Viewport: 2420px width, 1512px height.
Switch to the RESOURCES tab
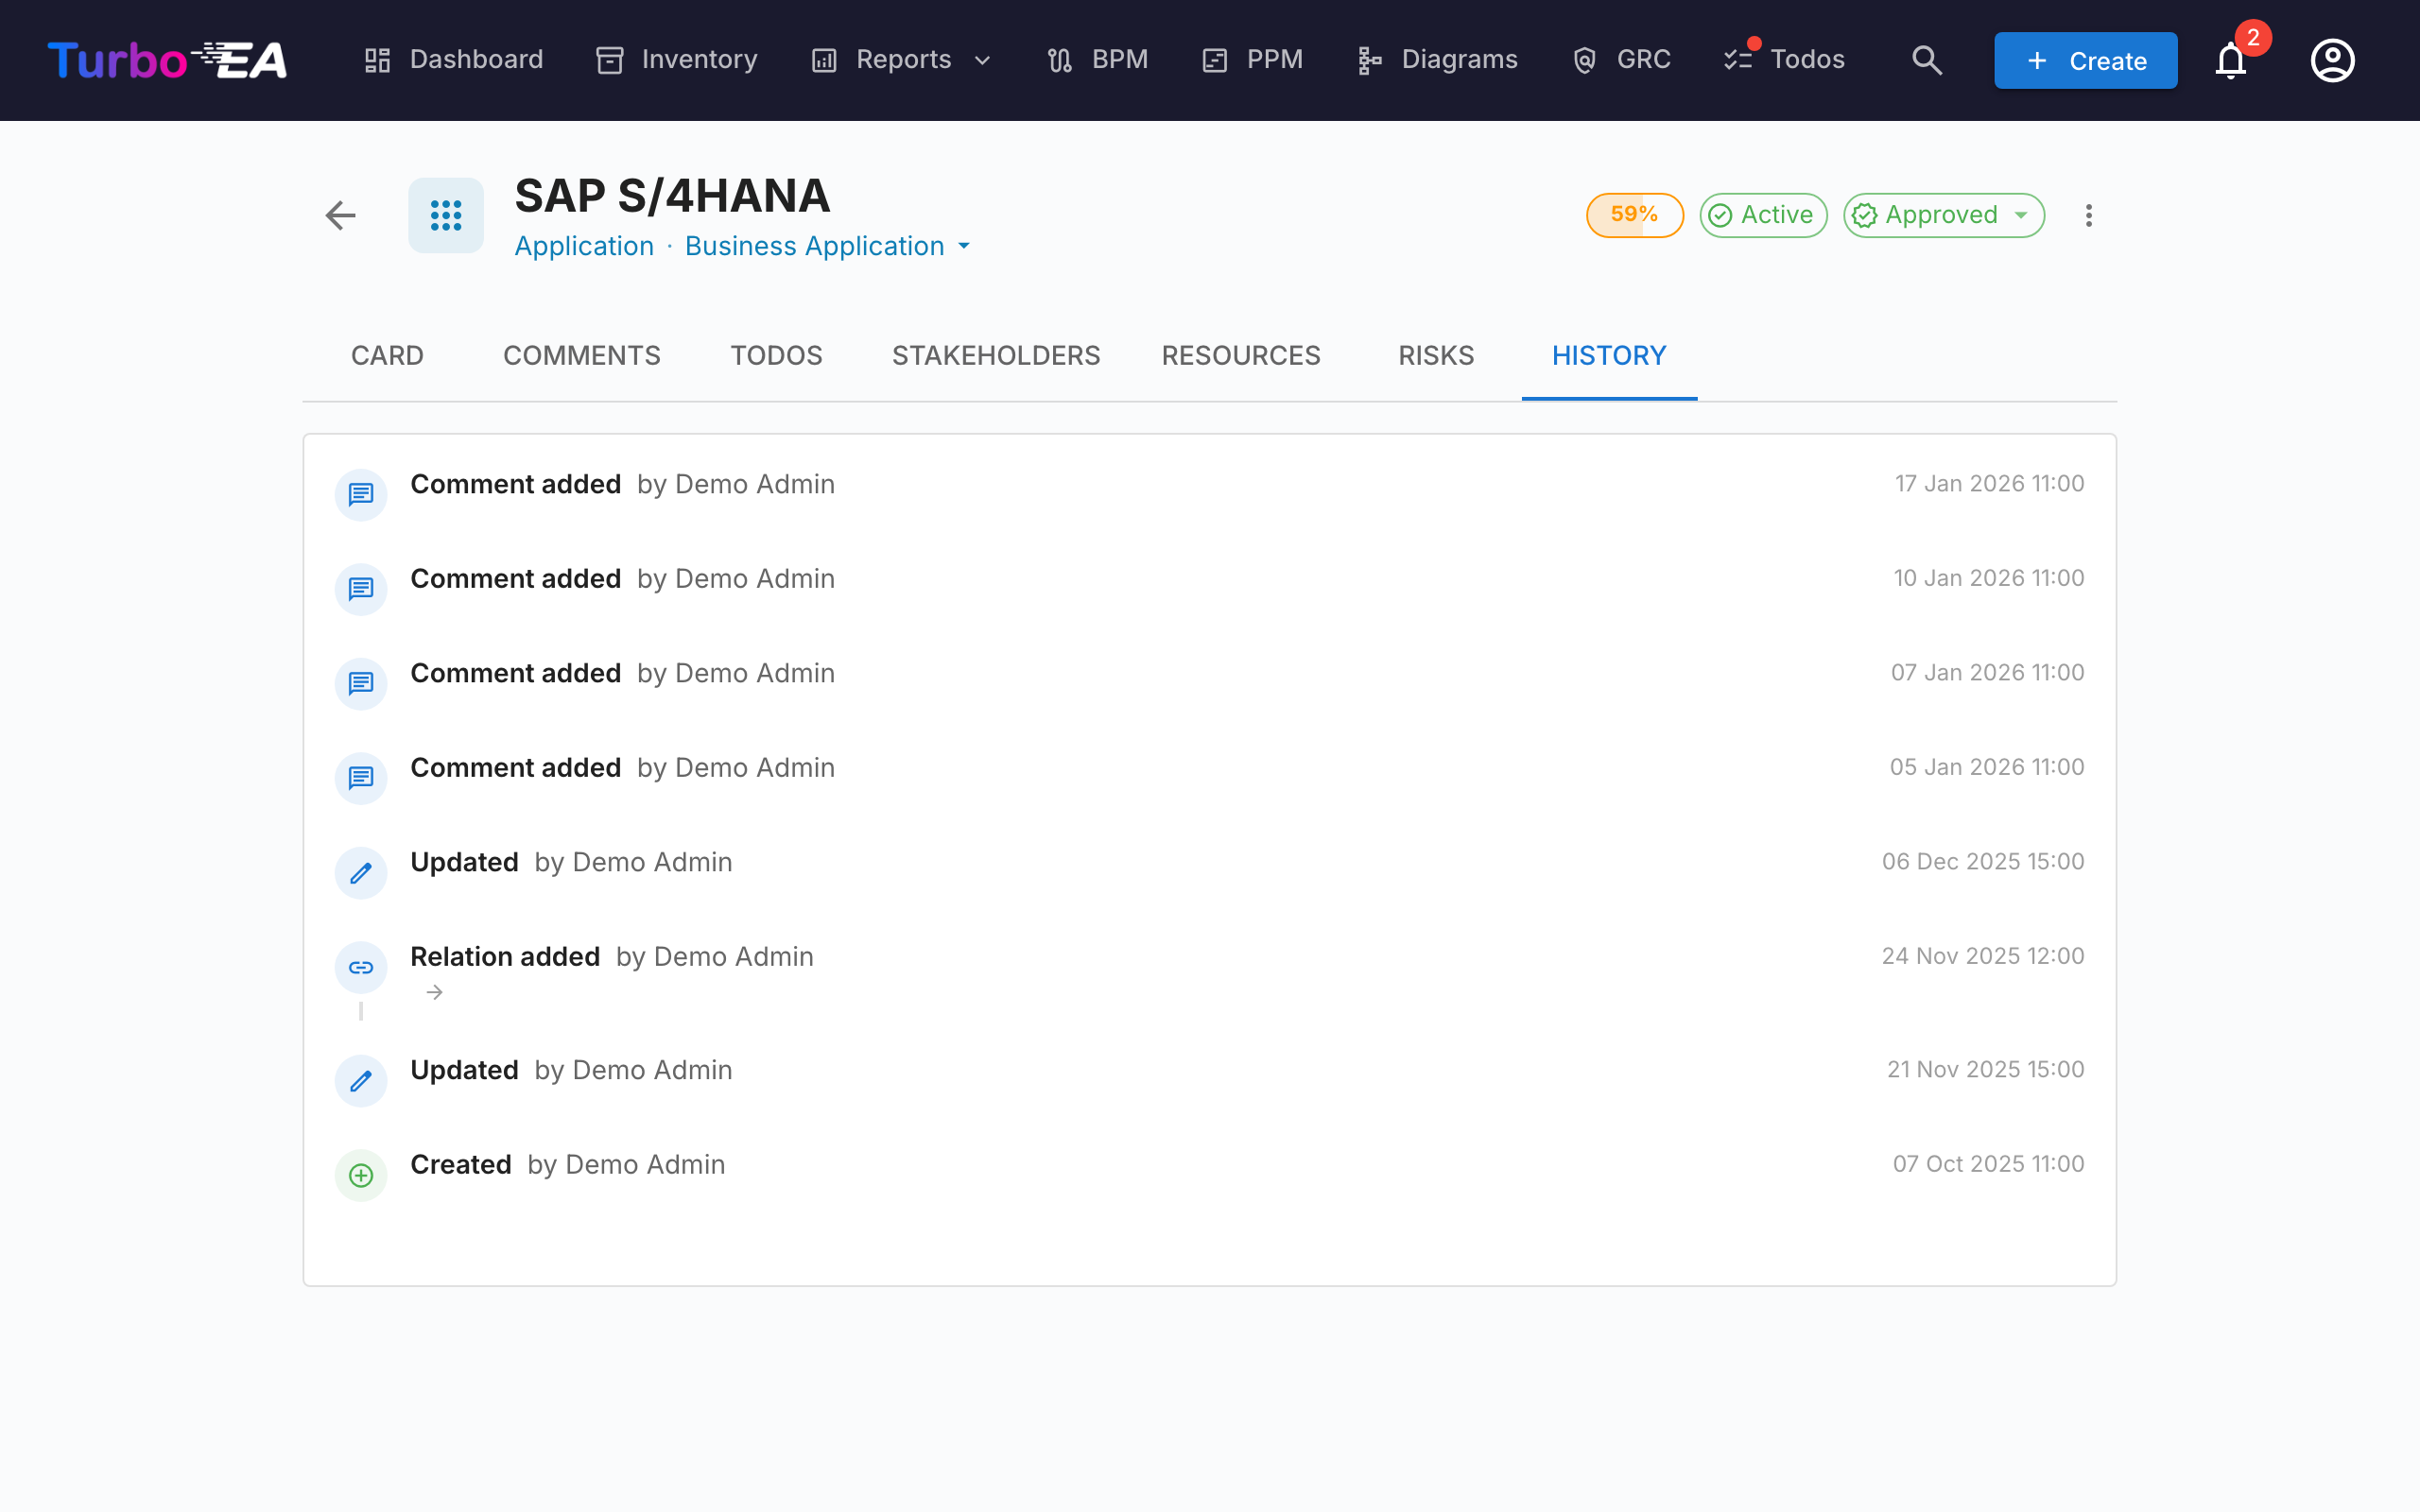click(1241, 356)
